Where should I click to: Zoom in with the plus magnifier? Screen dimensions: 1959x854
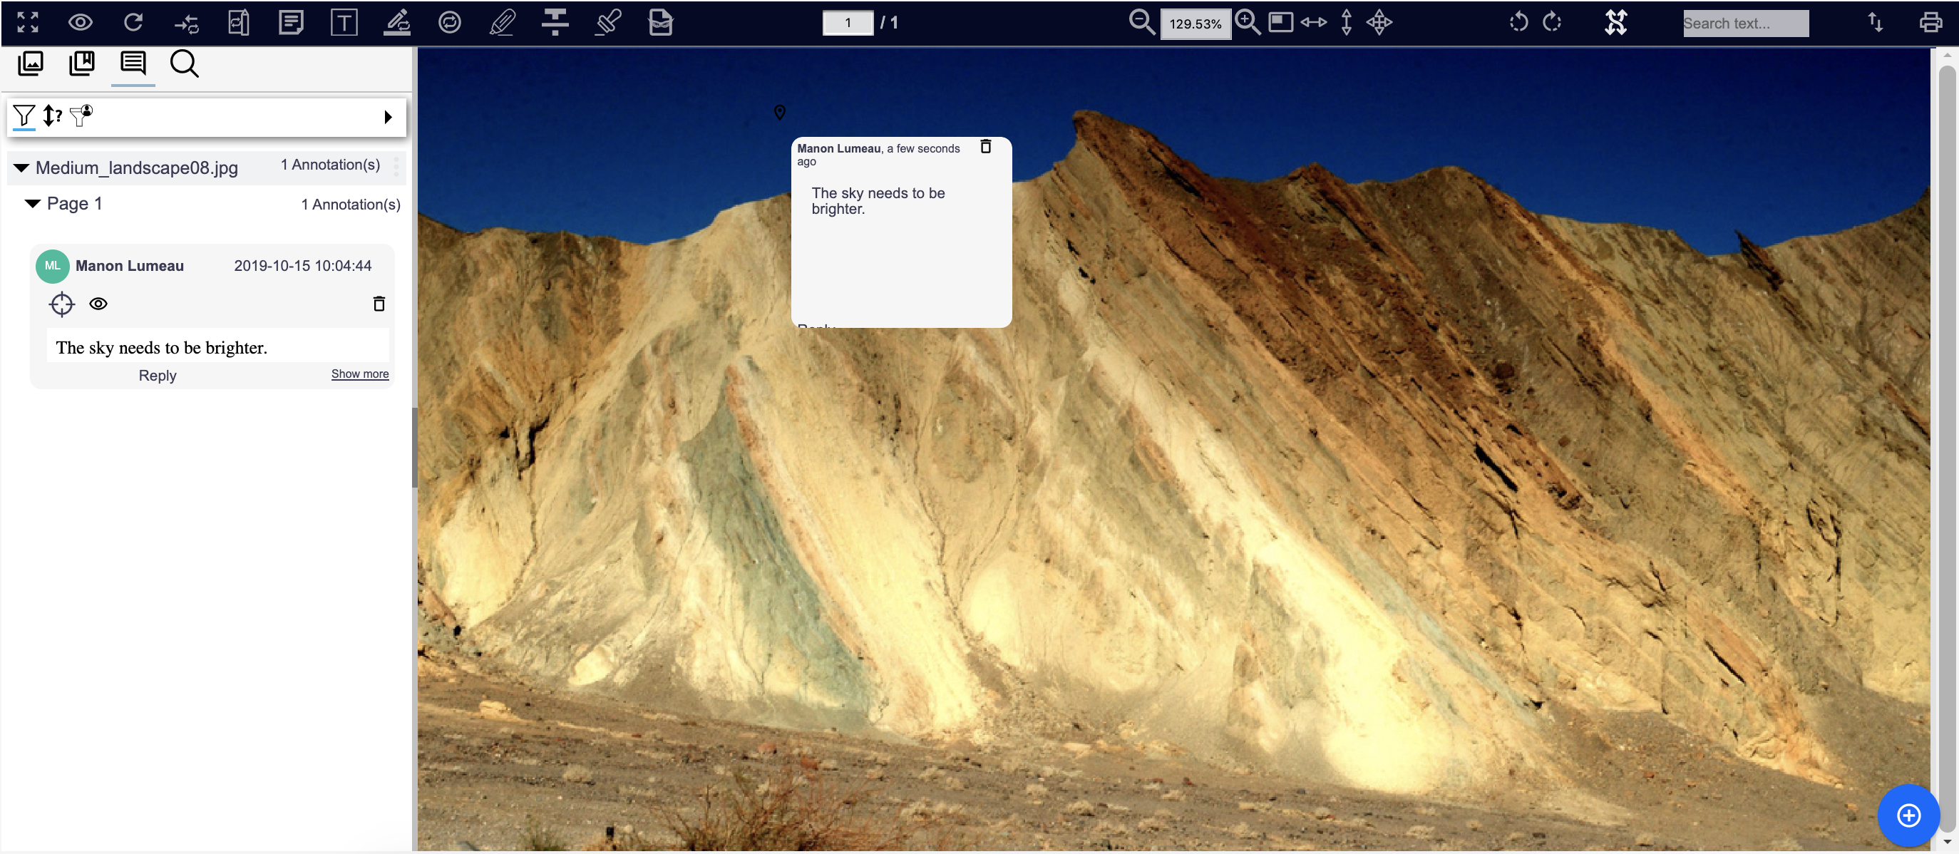click(1248, 23)
